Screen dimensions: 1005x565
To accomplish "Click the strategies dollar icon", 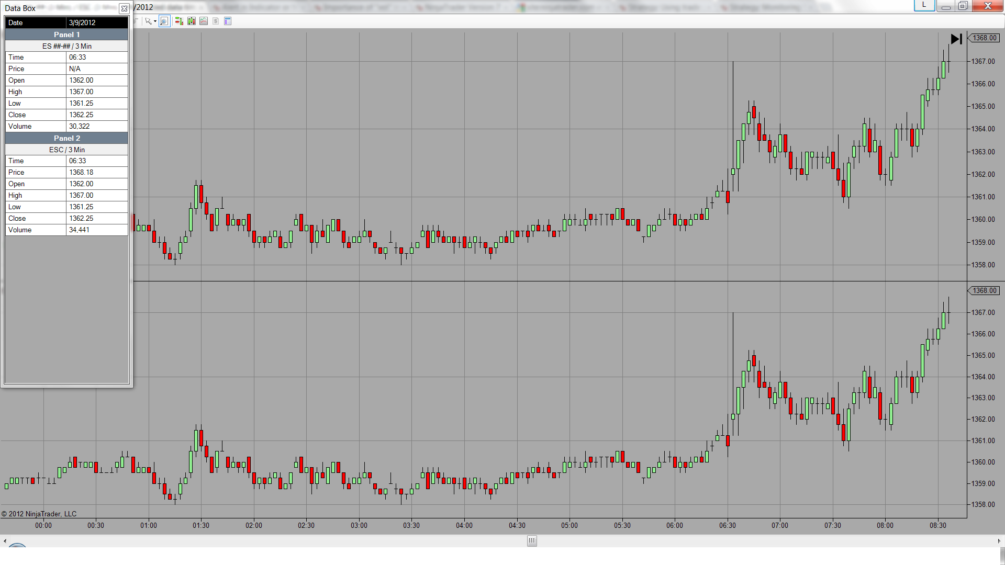I will click(x=216, y=21).
